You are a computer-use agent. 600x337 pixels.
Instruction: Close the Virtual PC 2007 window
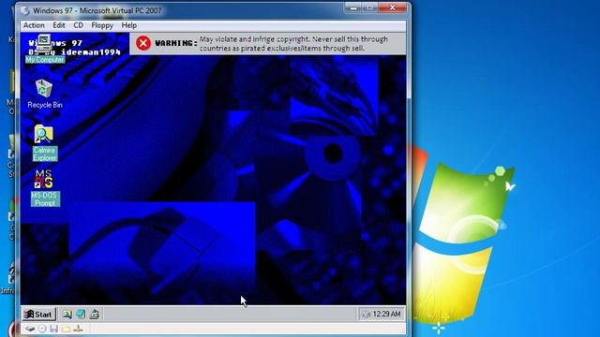(392, 7)
